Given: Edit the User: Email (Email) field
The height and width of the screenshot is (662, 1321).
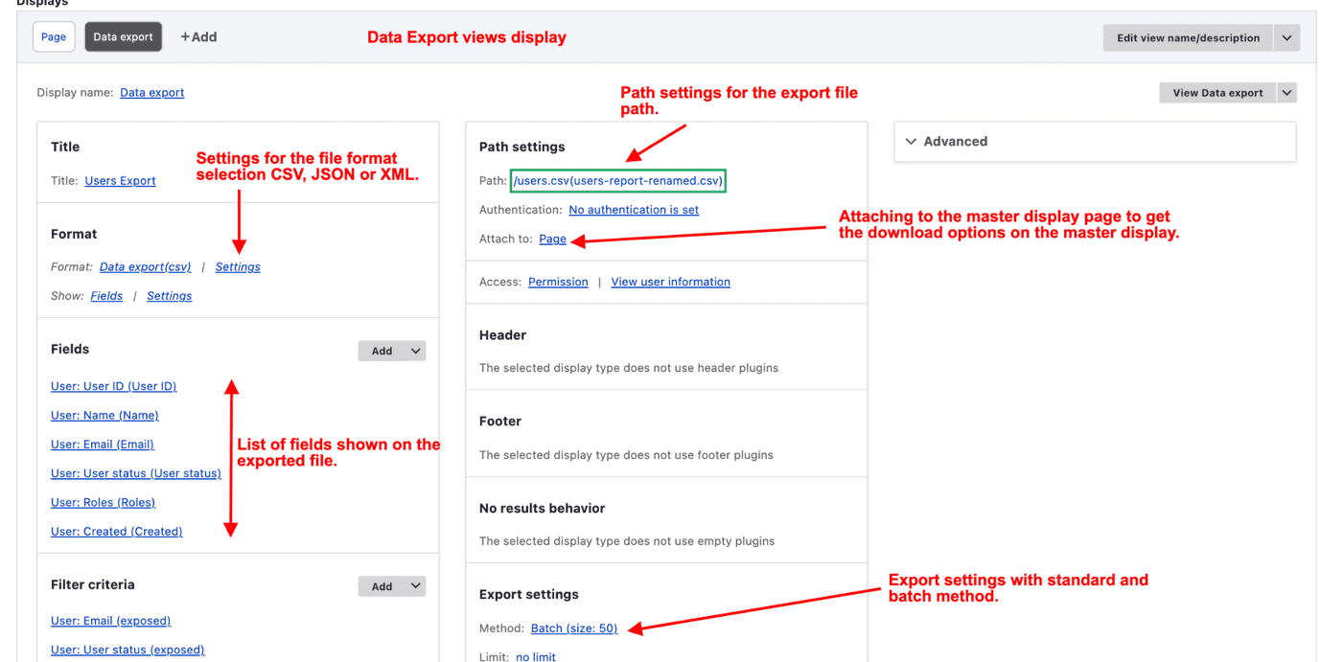Looking at the screenshot, I should [x=103, y=444].
